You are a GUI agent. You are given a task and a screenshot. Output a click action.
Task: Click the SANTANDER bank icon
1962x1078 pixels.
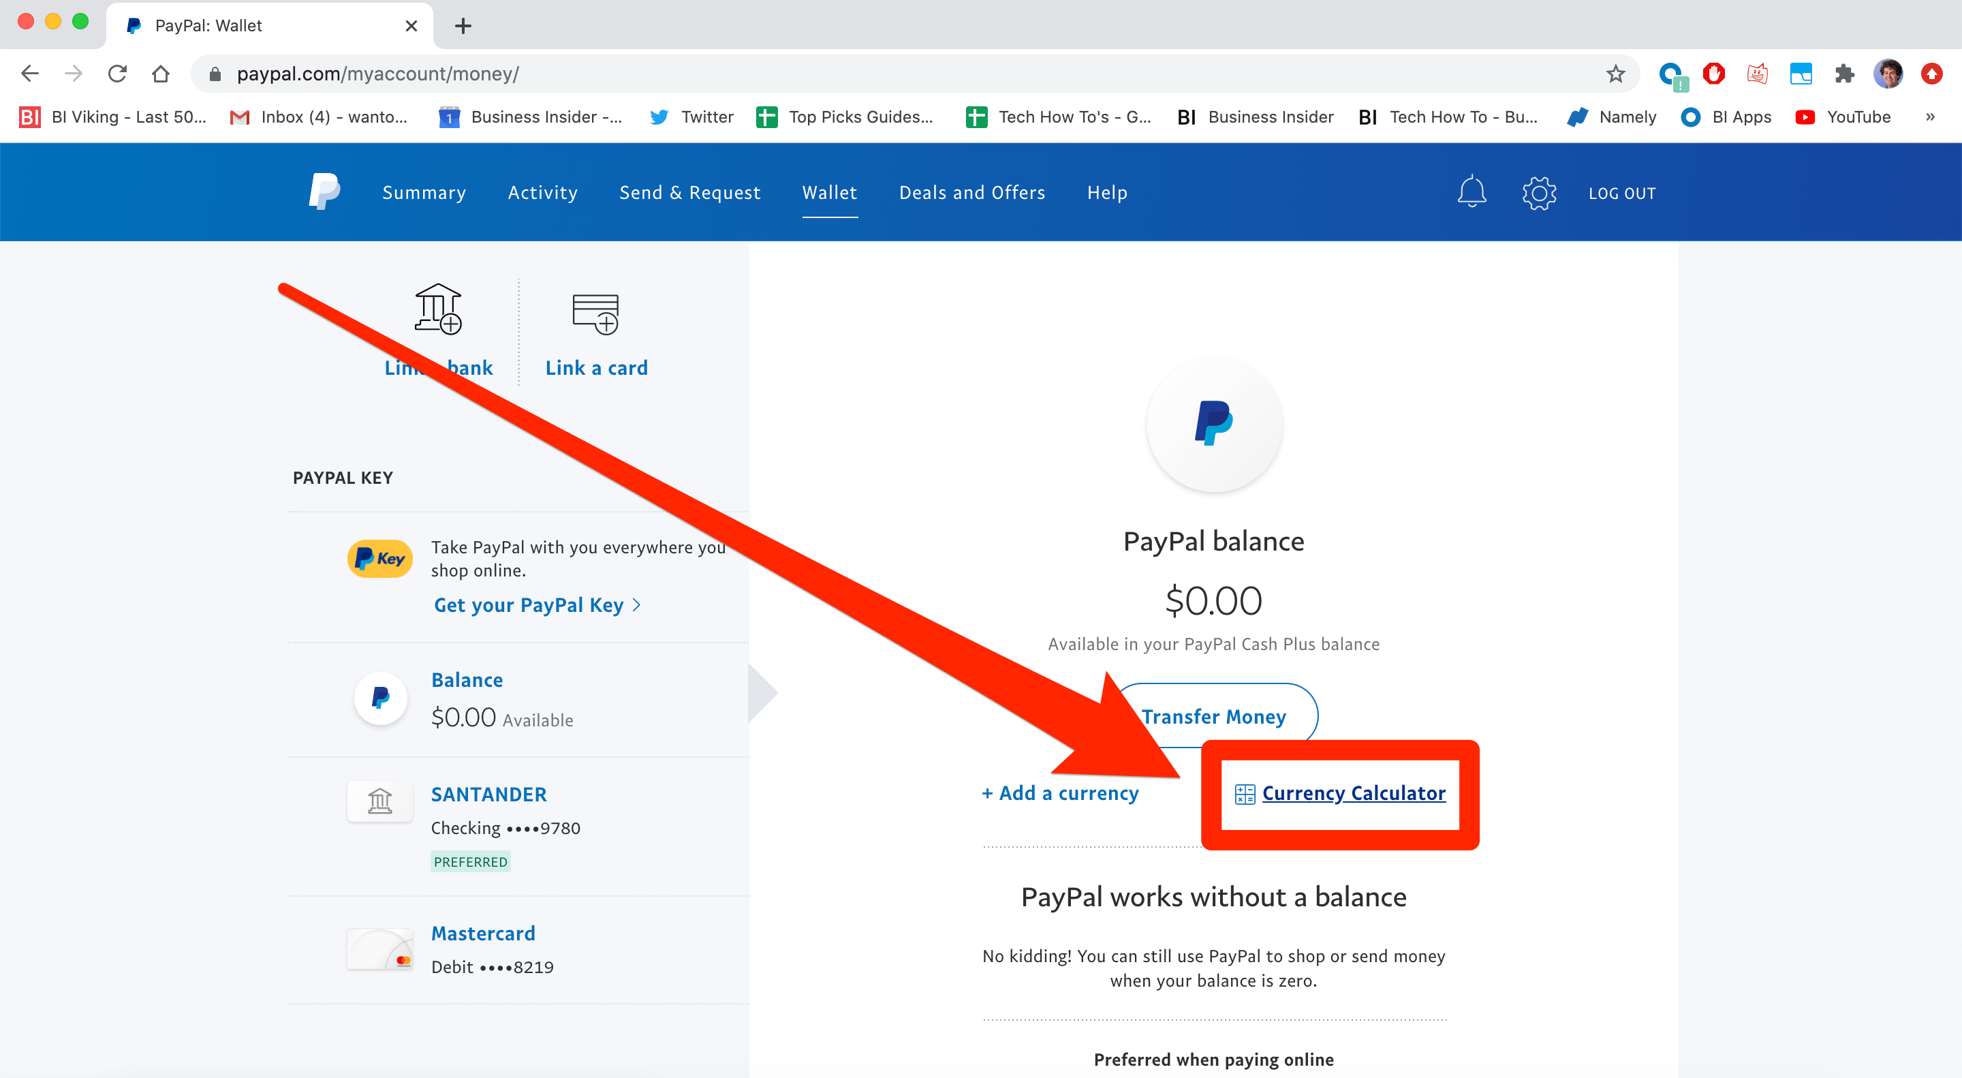click(x=379, y=801)
